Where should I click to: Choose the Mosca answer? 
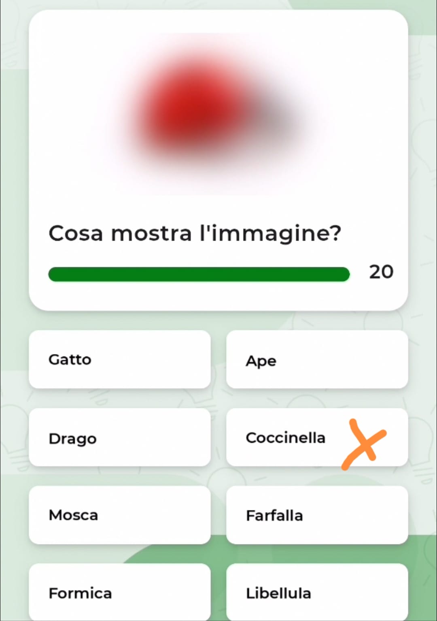click(119, 515)
